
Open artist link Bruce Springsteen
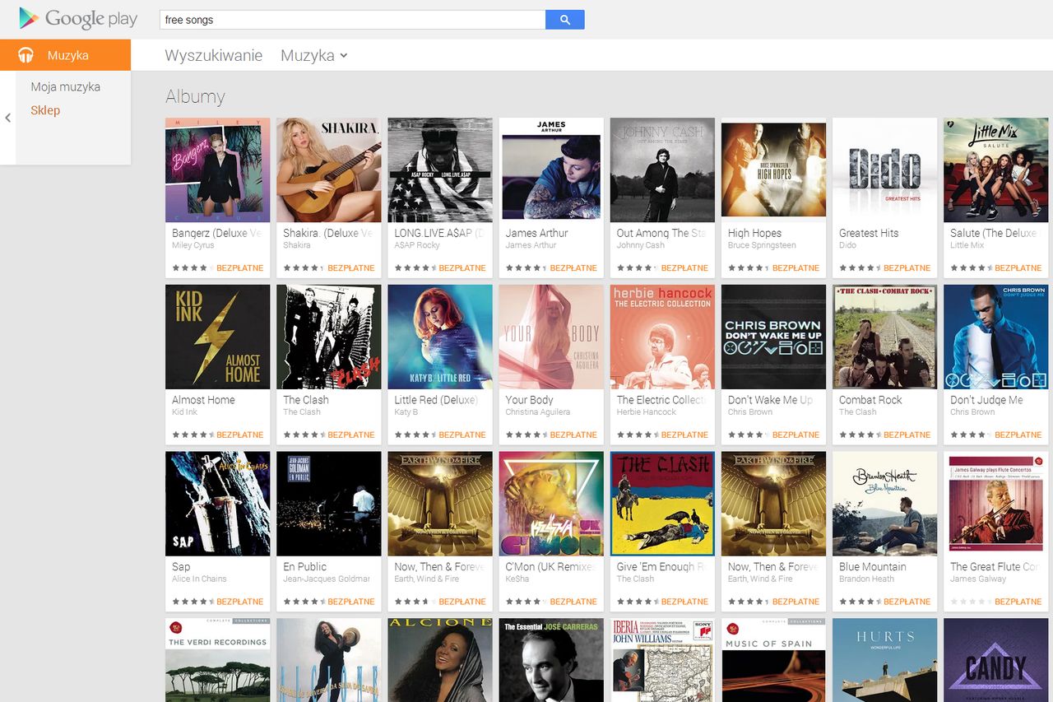[761, 245]
